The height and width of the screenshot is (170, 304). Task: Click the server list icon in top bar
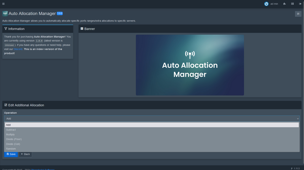tap(292, 4)
